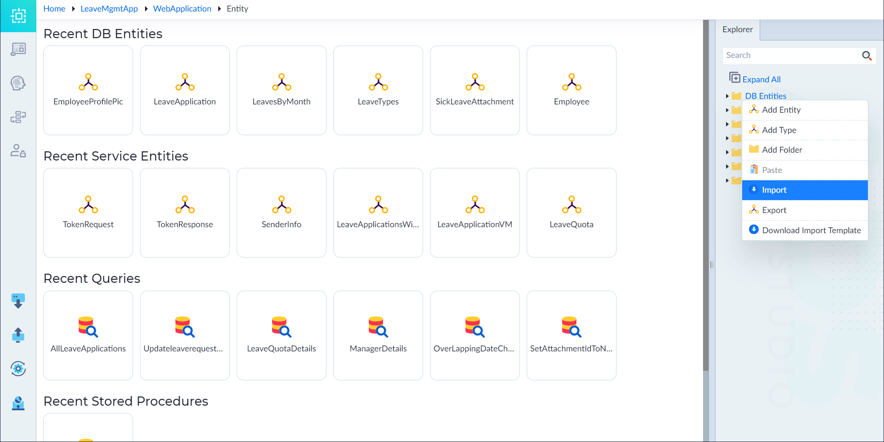Open the LeaveApplication entity card
The width and height of the screenshot is (884, 442).
pos(185,90)
